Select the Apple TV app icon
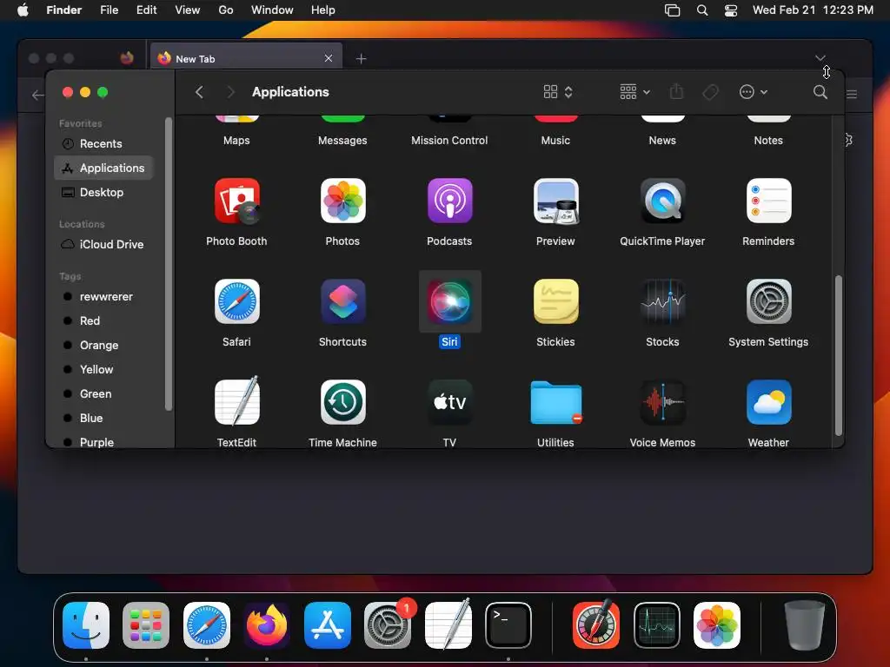This screenshot has width=890, height=667. pos(449,402)
